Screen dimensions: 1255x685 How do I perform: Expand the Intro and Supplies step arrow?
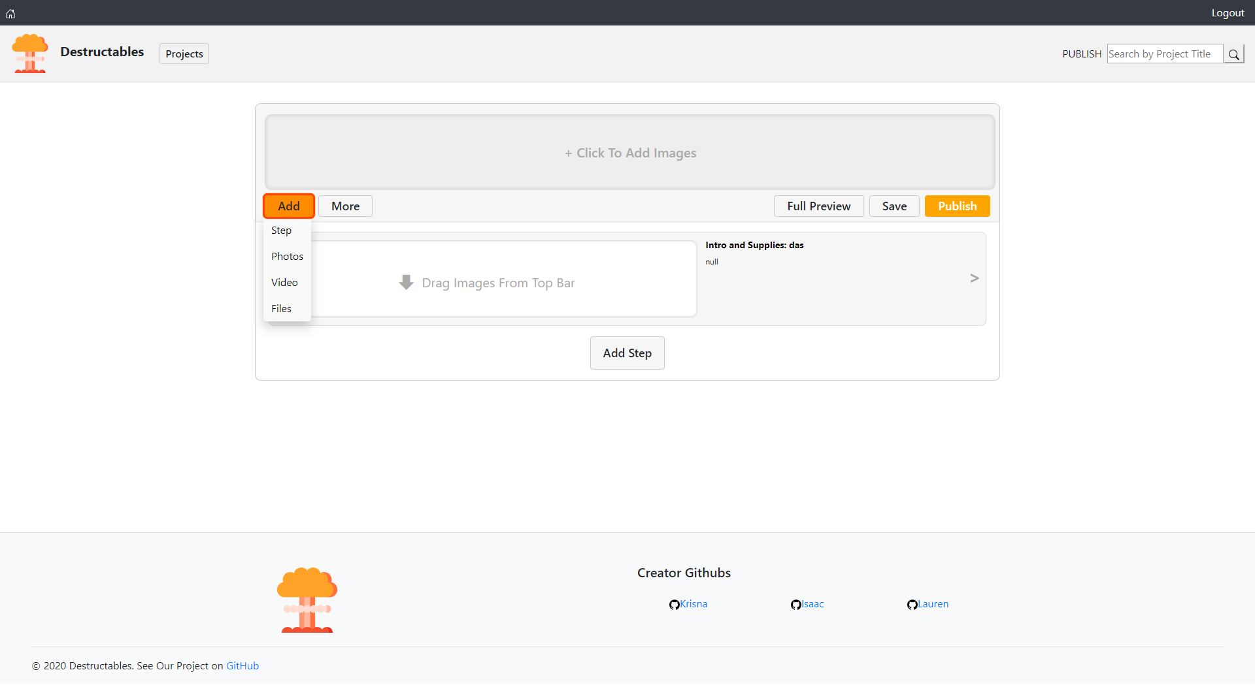974,278
